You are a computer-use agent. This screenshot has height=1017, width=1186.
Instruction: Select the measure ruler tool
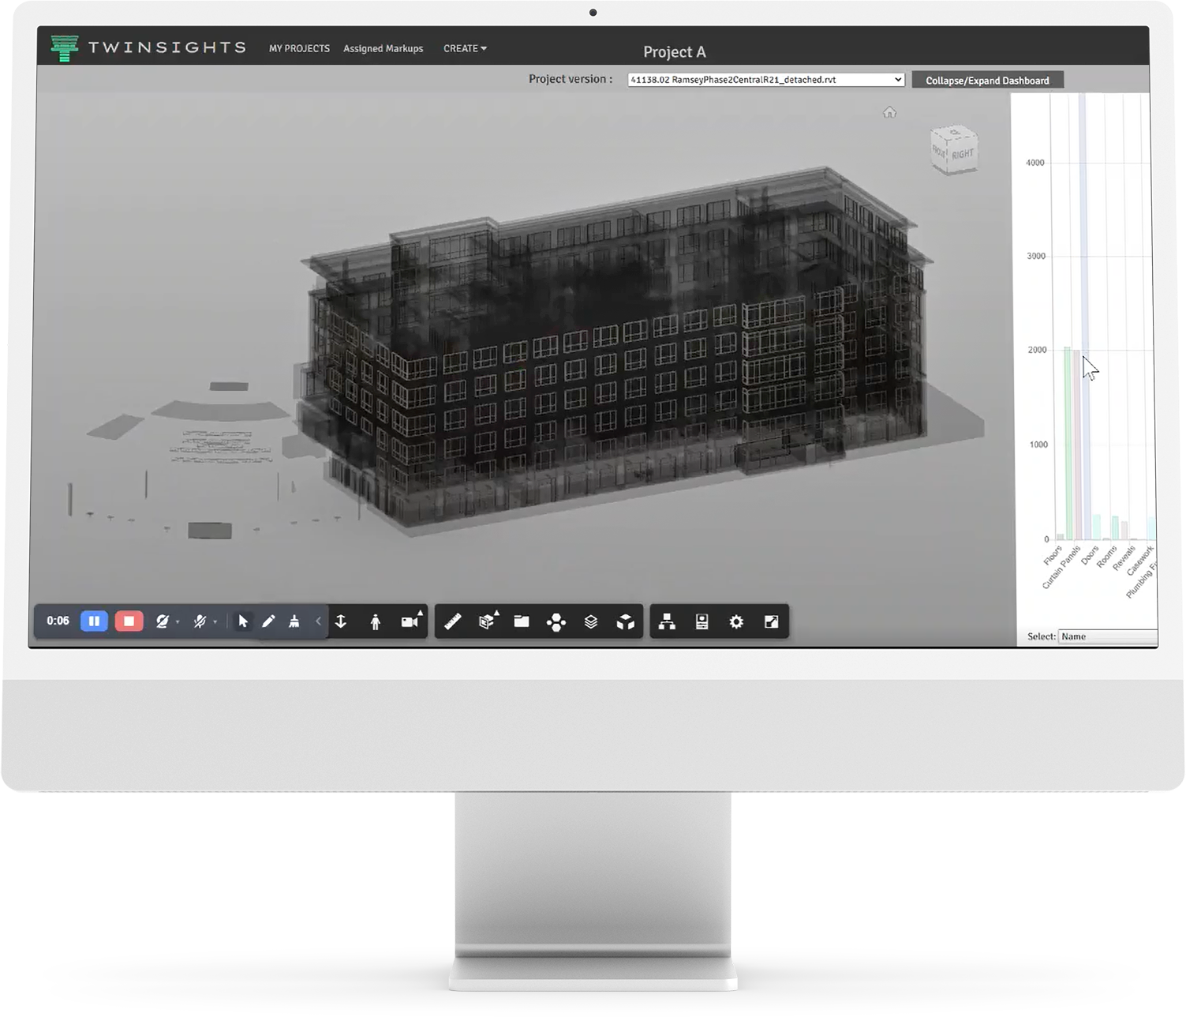tap(452, 622)
